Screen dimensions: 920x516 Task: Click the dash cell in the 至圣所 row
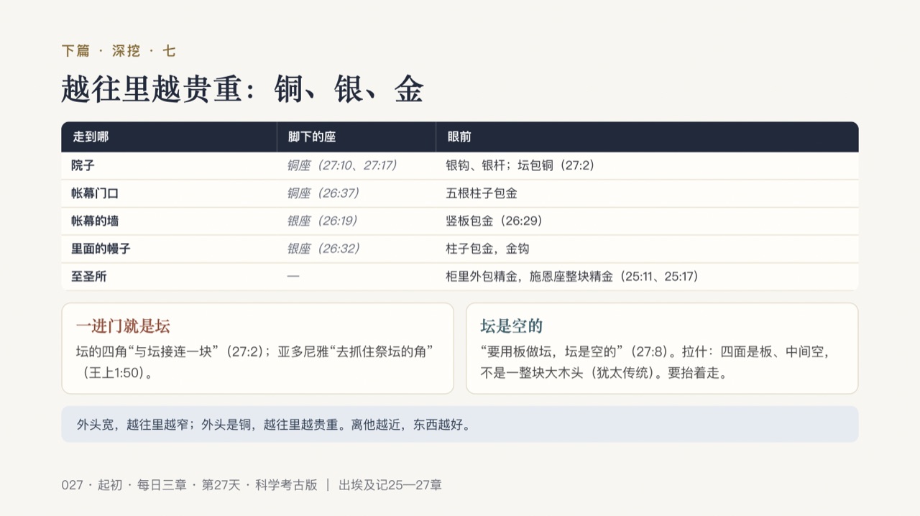click(293, 276)
